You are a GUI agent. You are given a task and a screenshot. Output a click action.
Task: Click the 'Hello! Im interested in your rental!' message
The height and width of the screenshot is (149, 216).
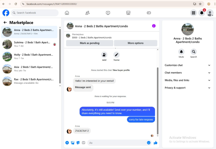tap(94, 81)
